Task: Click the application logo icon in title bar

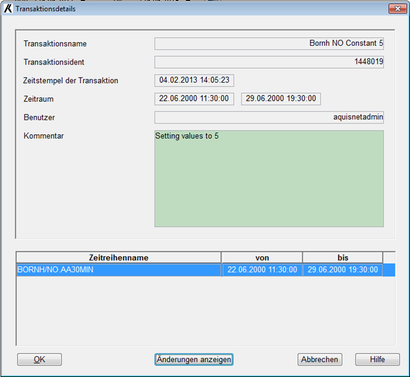Action: [x=8, y=9]
